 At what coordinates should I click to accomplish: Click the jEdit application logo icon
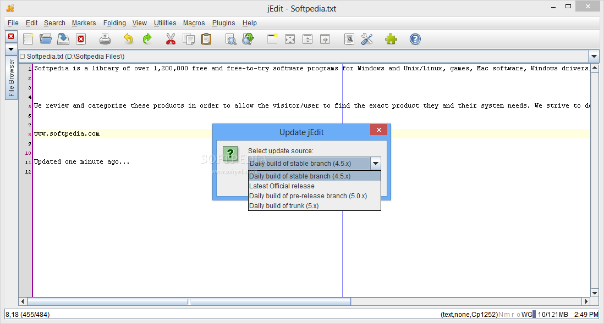point(10,8)
